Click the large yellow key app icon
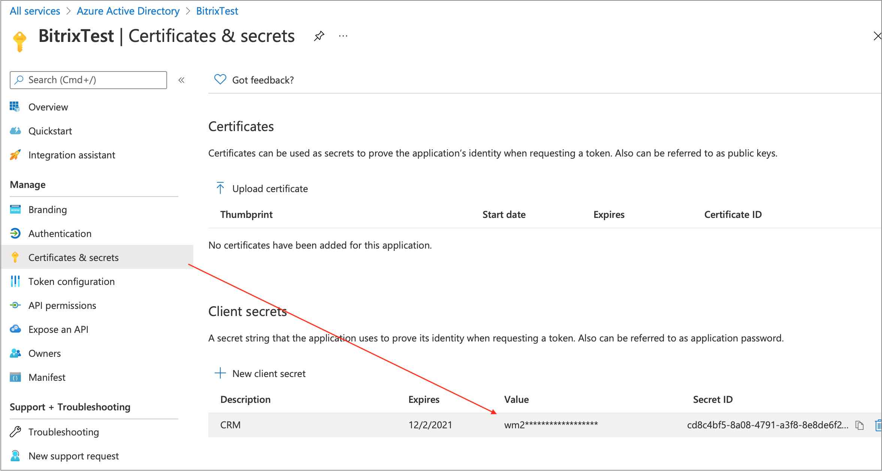 coord(19,41)
